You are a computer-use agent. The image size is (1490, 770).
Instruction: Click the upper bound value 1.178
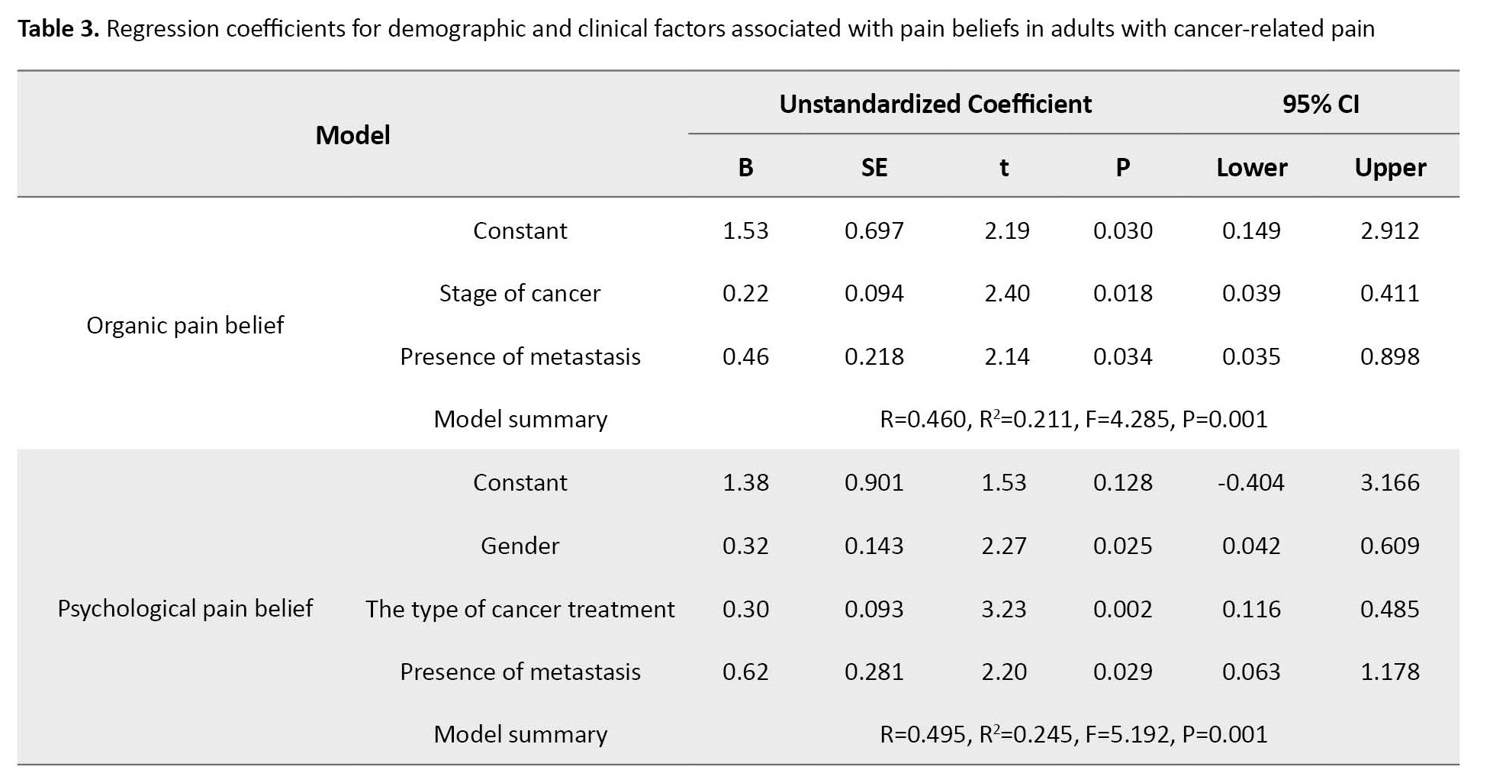click(x=1389, y=672)
